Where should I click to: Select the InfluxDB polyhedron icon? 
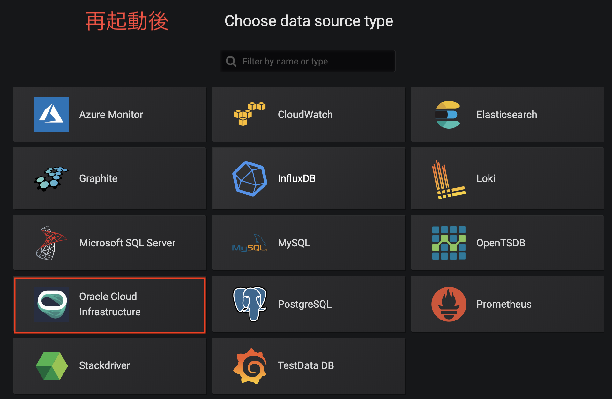pos(250,178)
